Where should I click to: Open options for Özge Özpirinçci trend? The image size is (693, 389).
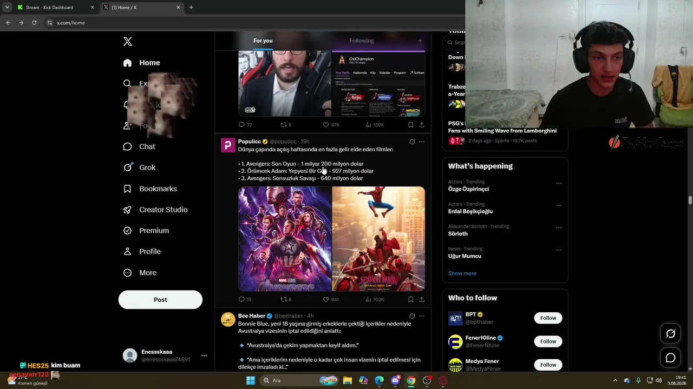[x=559, y=183]
